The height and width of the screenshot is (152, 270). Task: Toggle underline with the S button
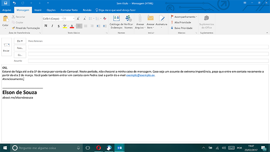tap(59, 26)
